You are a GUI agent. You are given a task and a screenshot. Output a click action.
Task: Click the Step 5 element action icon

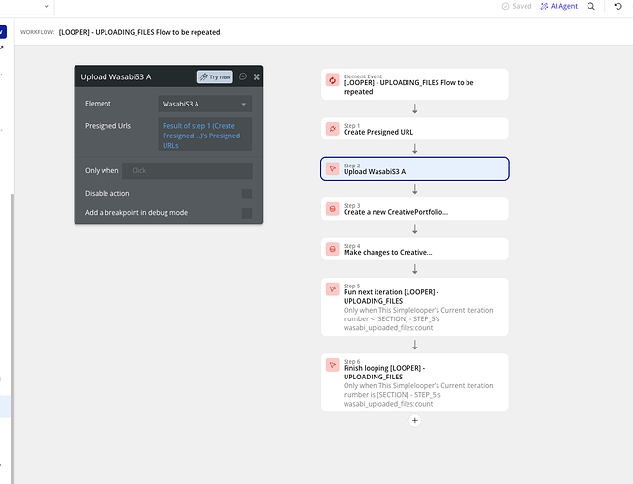tap(332, 289)
